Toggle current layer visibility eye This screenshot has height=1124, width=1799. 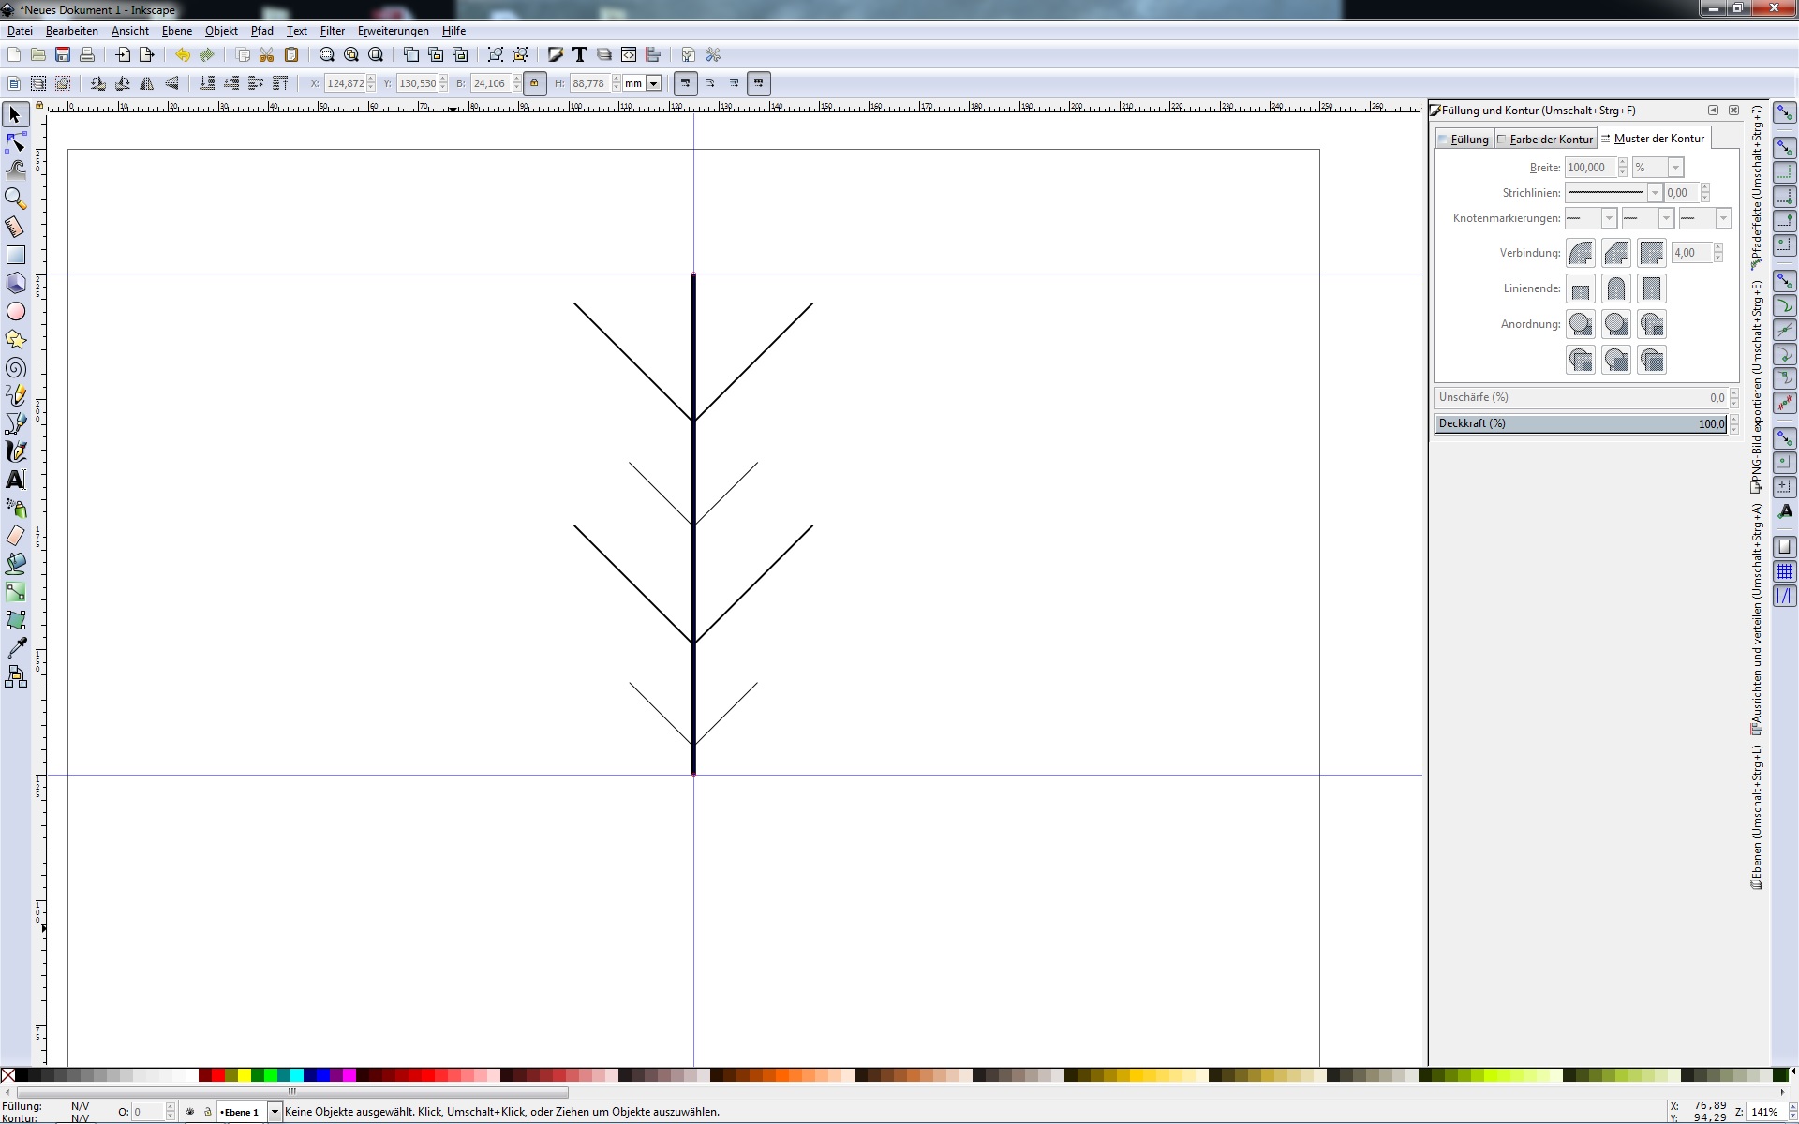pyautogui.click(x=189, y=1112)
